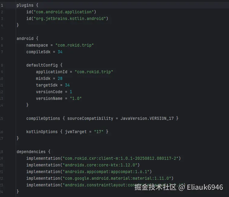The image size is (229, 197).
Task: Click JavaVersion.VERSION_17 in compileOptions
Action: tap(147, 118)
